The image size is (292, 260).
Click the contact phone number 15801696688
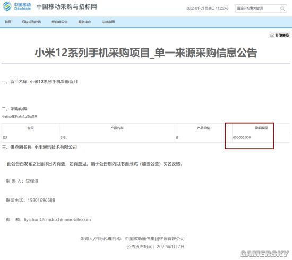point(41,200)
